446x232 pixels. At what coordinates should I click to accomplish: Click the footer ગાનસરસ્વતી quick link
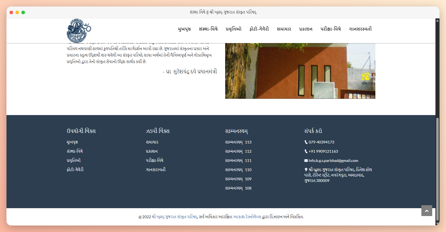[x=156, y=170]
